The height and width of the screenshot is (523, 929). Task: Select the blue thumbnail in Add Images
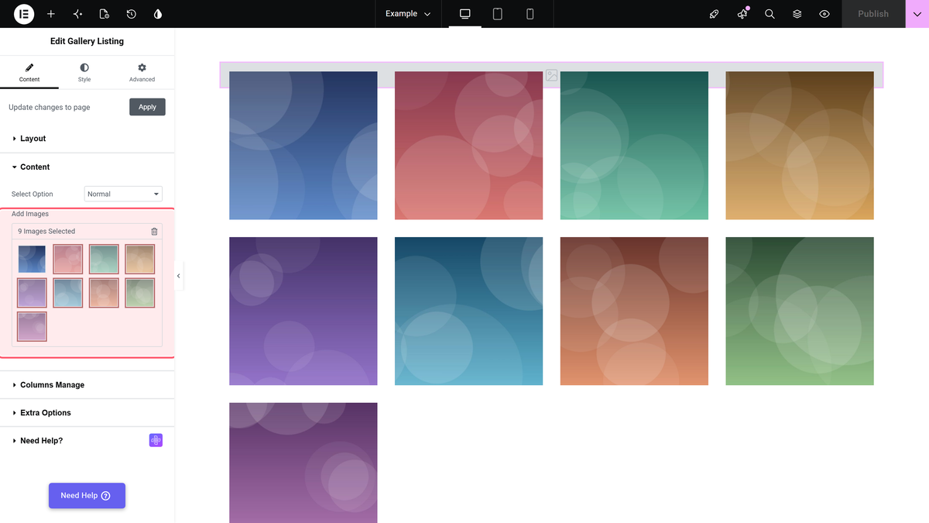coord(32,260)
